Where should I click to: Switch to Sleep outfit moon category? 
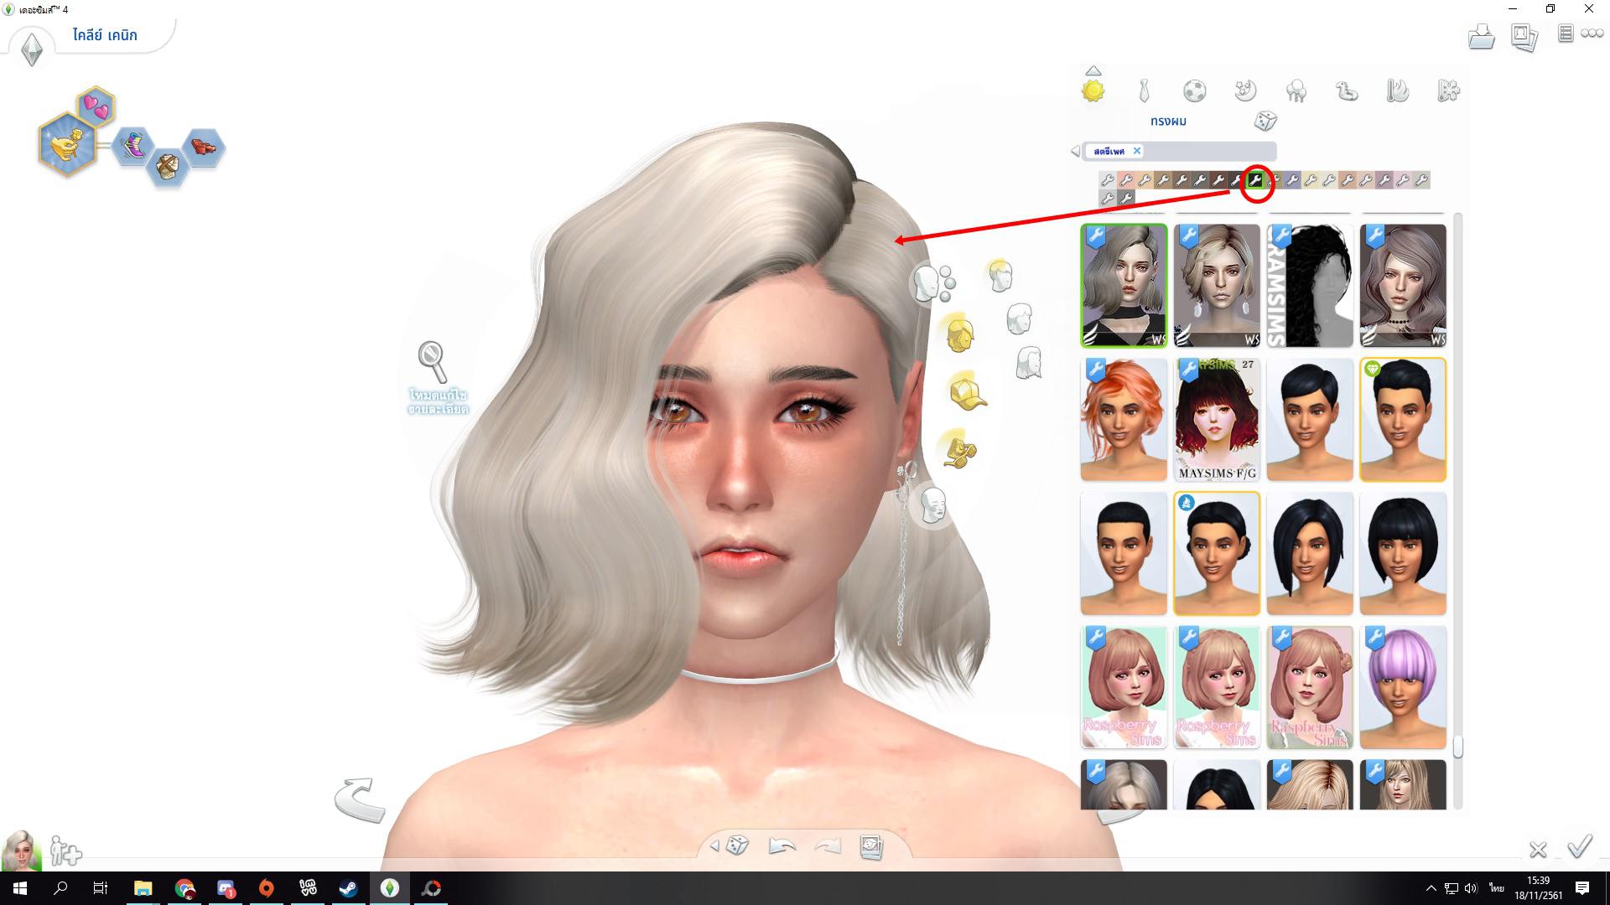1246,90
